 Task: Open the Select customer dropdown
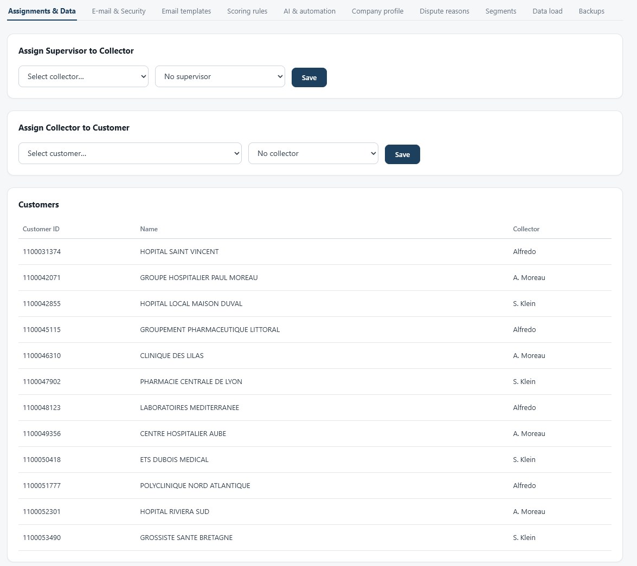pyautogui.click(x=130, y=153)
